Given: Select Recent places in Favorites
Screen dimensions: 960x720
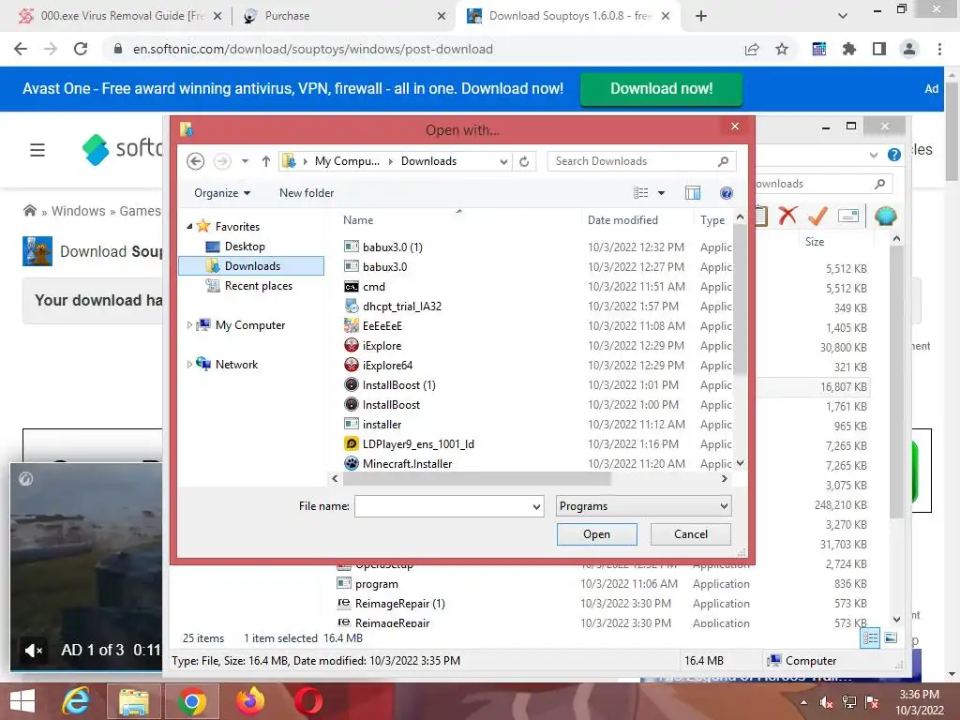Looking at the screenshot, I should [259, 286].
